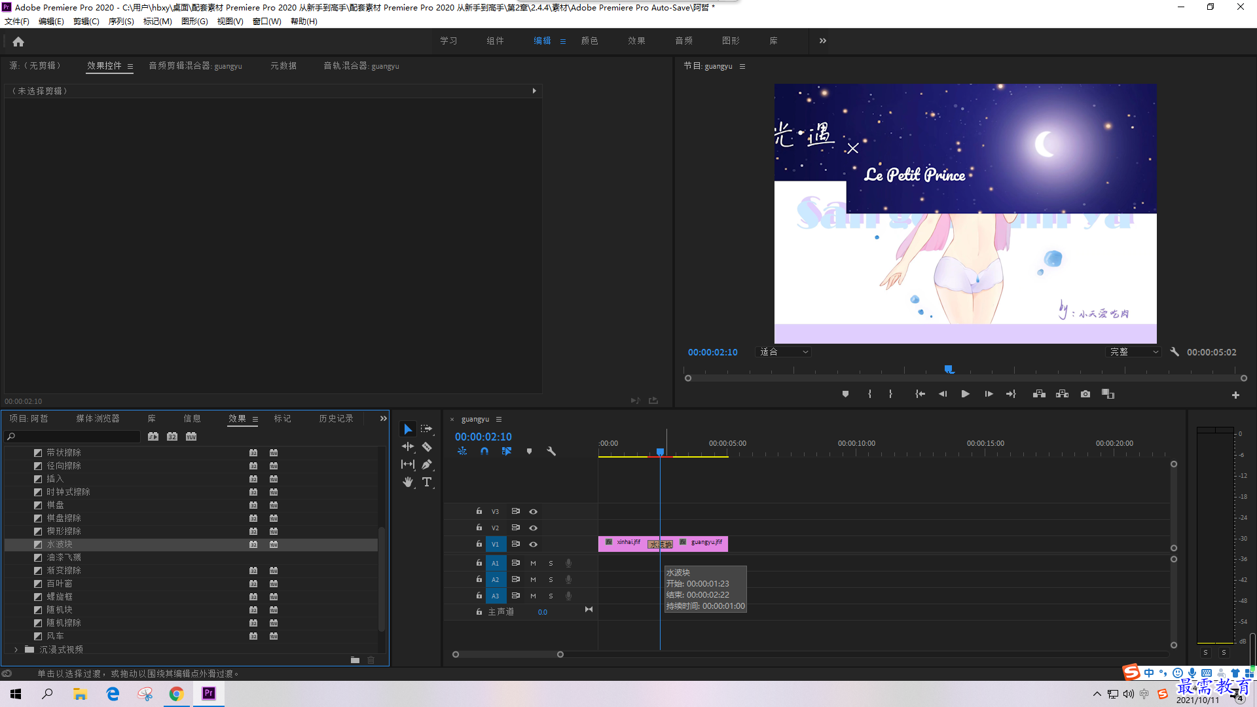Select the Track Select Forward tool
This screenshot has height=707, width=1257.
point(427,429)
